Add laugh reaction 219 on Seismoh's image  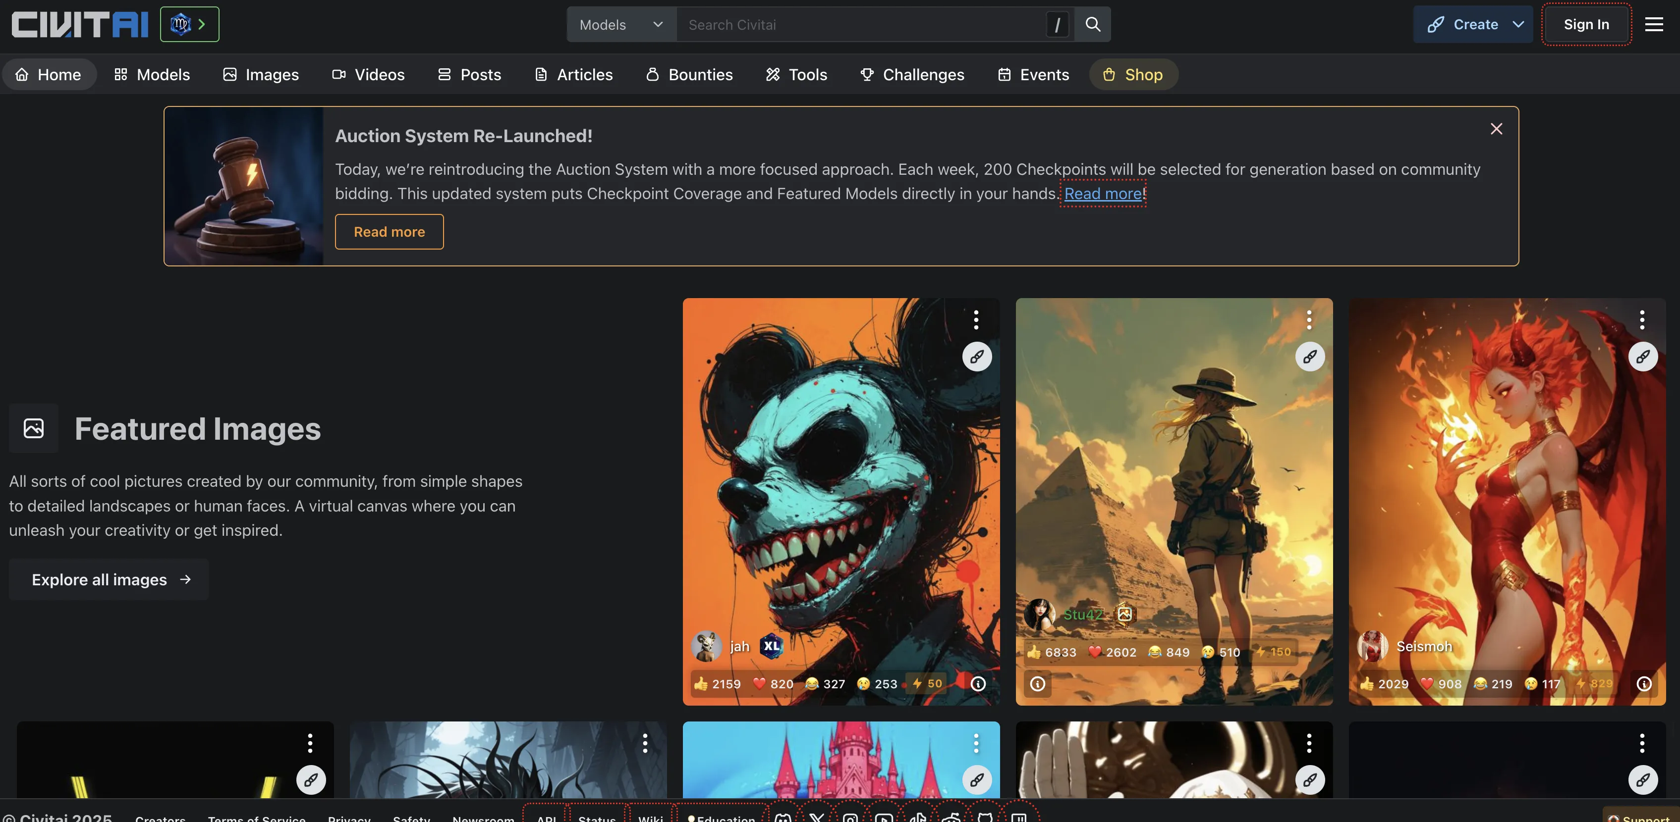click(1493, 683)
